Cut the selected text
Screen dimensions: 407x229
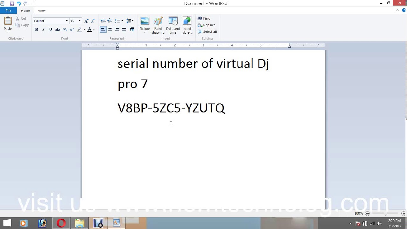pyautogui.click(x=21, y=18)
